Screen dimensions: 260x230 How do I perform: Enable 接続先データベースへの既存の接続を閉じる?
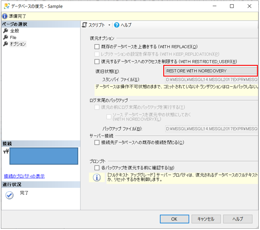pyautogui.click(x=97, y=143)
